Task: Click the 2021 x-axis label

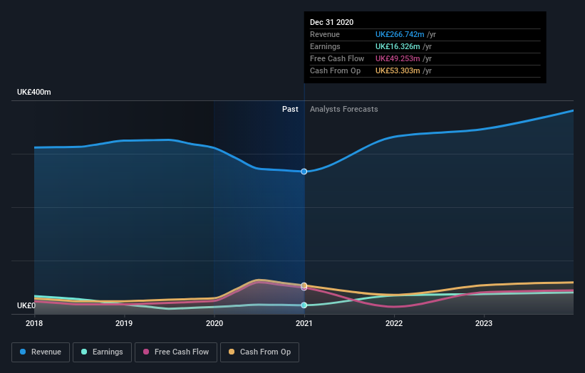Action: 304,323
